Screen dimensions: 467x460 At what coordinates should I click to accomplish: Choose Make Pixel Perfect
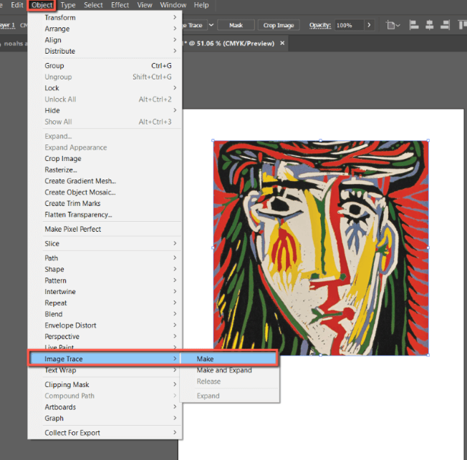click(105, 229)
